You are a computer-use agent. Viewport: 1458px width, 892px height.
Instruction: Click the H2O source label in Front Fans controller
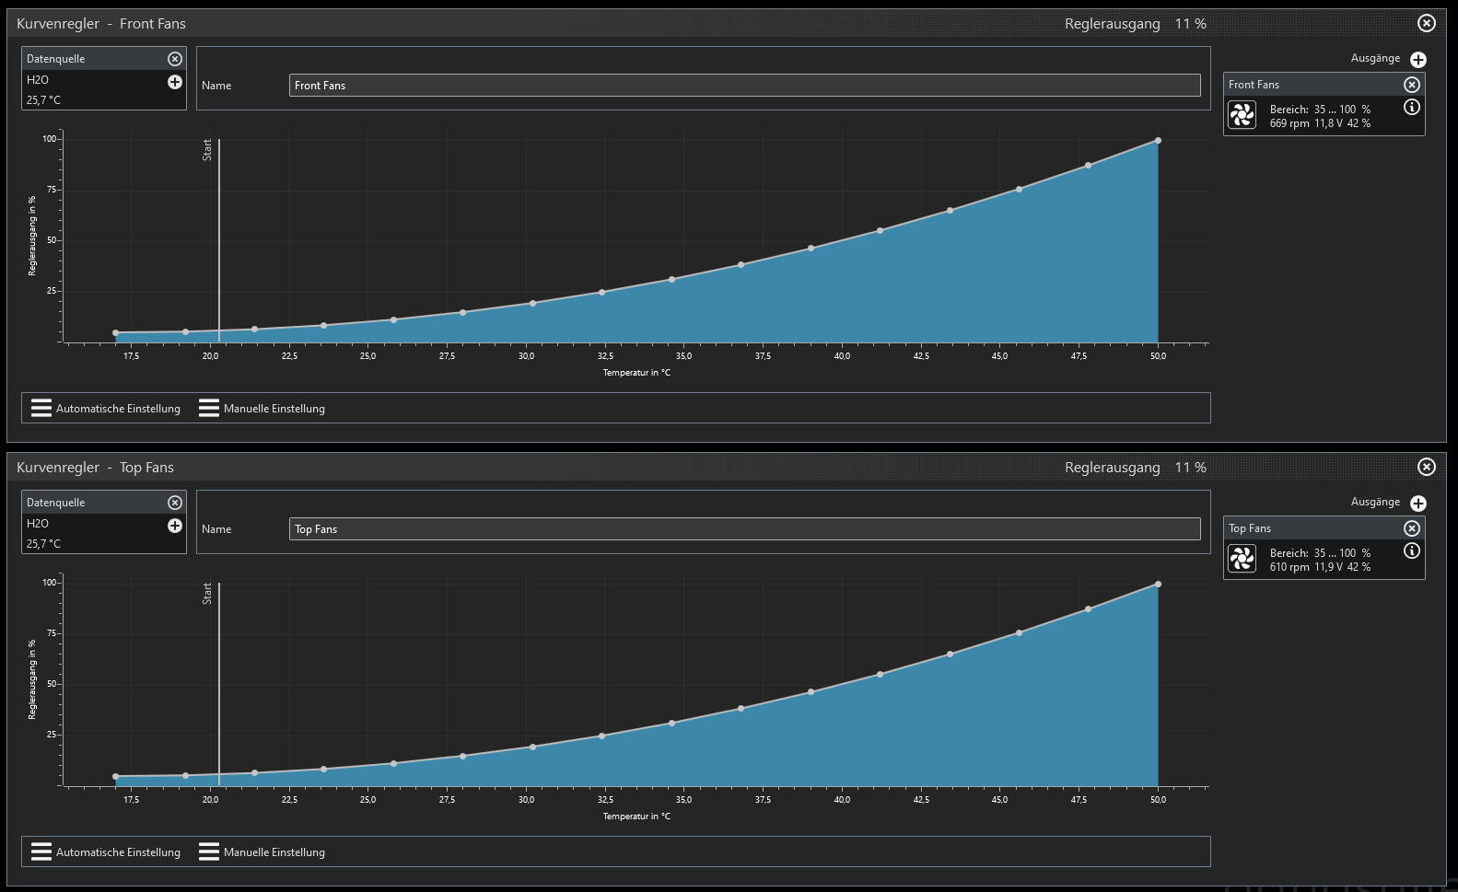pyautogui.click(x=38, y=80)
